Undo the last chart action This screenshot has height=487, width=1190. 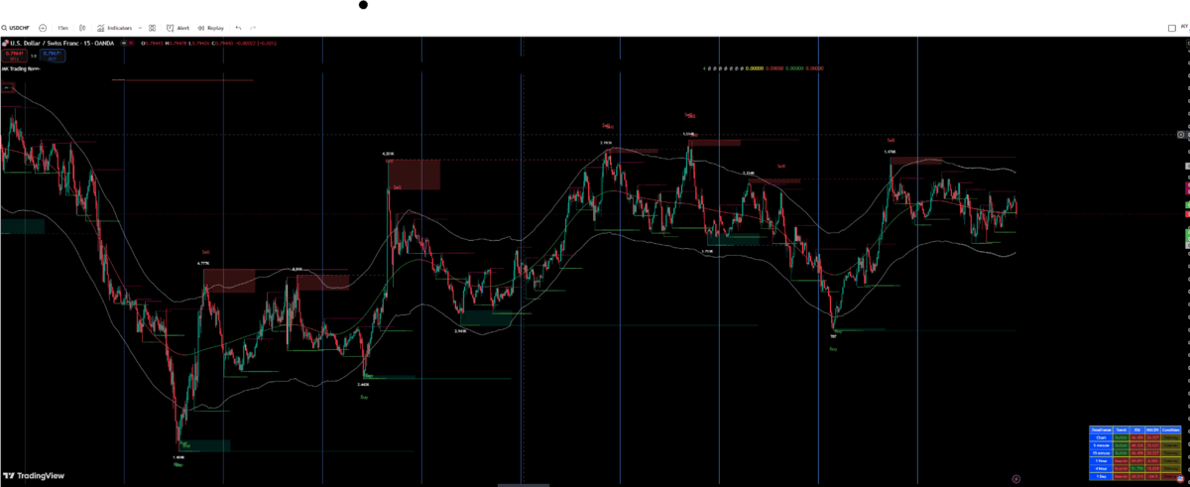238,28
